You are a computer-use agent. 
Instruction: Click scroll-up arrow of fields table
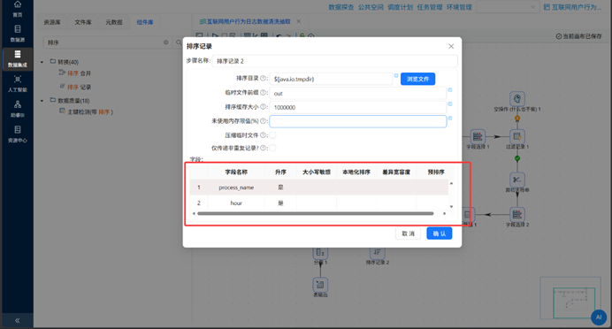click(451, 183)
